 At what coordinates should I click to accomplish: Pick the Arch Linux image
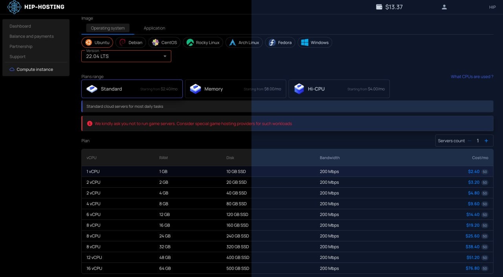click(x=244, y=43)
